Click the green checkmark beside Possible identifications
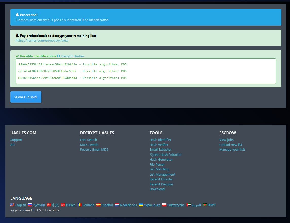290x223 pixels. click(17, 56)
